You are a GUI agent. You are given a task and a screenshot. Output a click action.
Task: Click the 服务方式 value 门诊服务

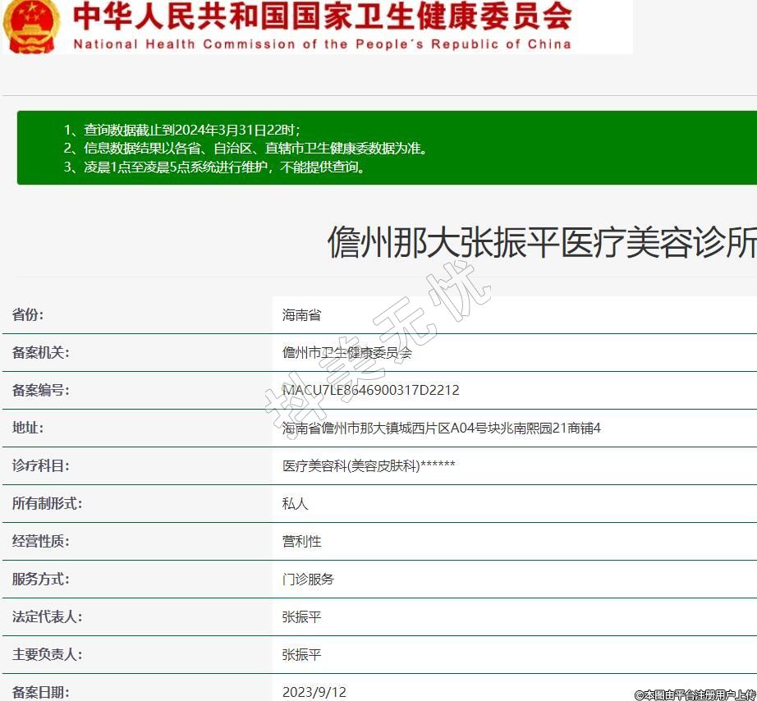(x=308, y=580)
